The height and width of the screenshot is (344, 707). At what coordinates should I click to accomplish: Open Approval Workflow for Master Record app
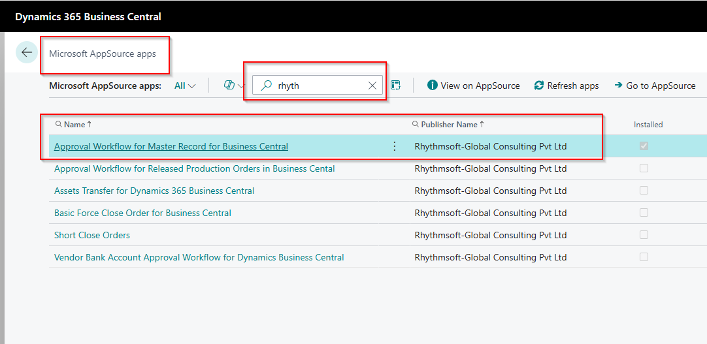(x=171, y=146)
